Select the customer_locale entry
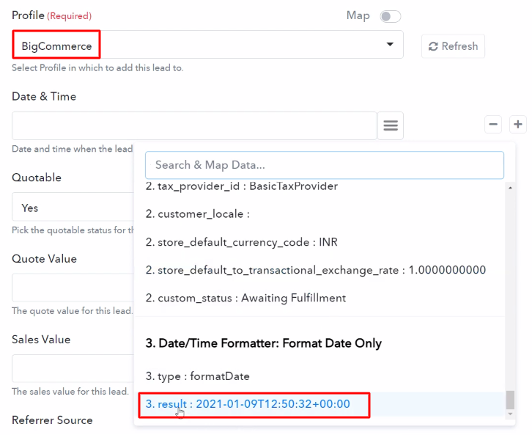Screen dimensions: 532x435 [x=197, y=214]
